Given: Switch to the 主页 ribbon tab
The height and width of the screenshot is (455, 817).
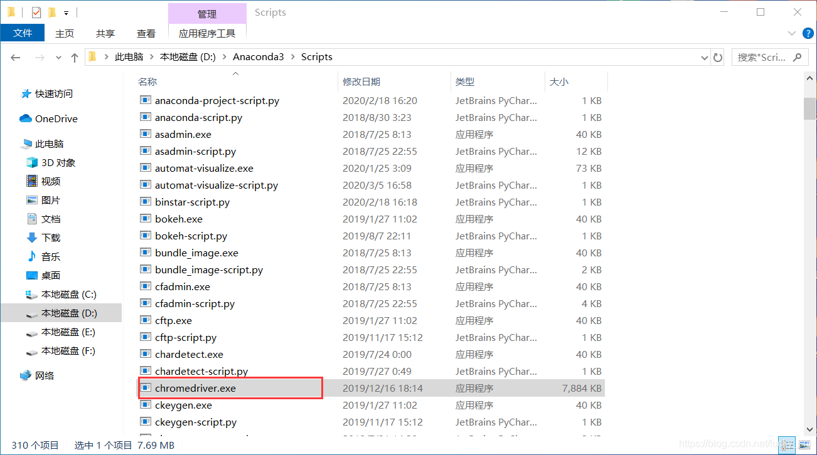Looking at the screenshot, I should pyautogui.click(x=65, y=33).
